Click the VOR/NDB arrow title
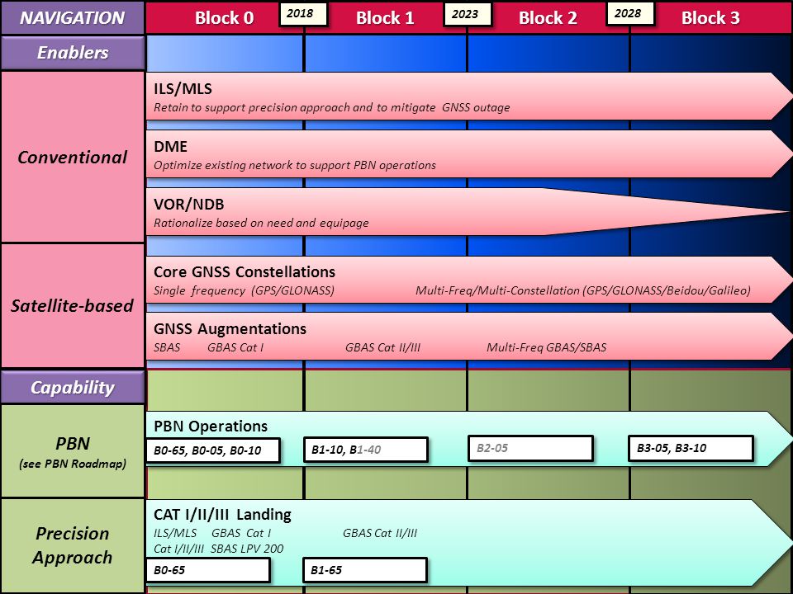Image resolution: width=793 pixels, height=594 pixels. [188, 205]
